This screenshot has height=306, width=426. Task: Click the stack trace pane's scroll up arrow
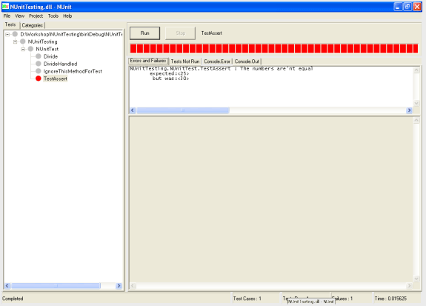click(x=416, y=120)
